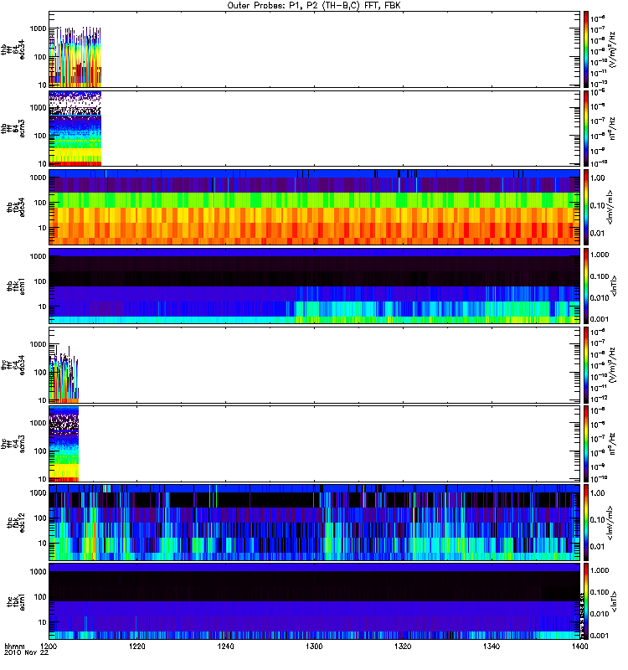Click the <|mV/m|> unit label beside thb fbk edc34
Viewport: 628px width, 670px height.
610,207
